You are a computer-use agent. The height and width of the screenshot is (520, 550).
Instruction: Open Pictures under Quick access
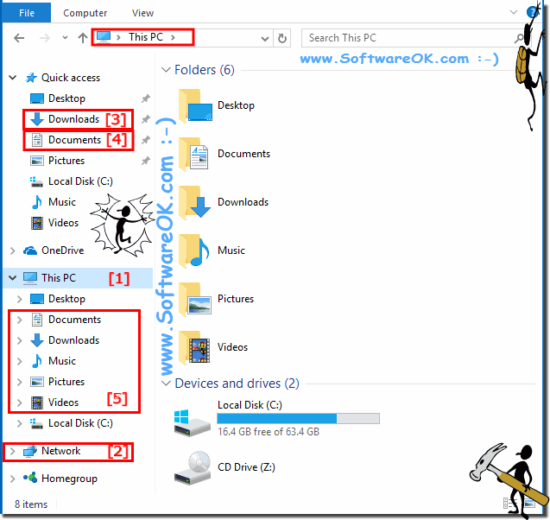coord(66,161)
